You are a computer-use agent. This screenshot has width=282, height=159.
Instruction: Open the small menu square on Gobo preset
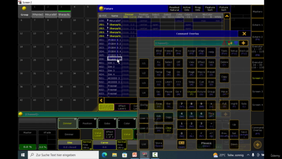[x=115, y=119]
